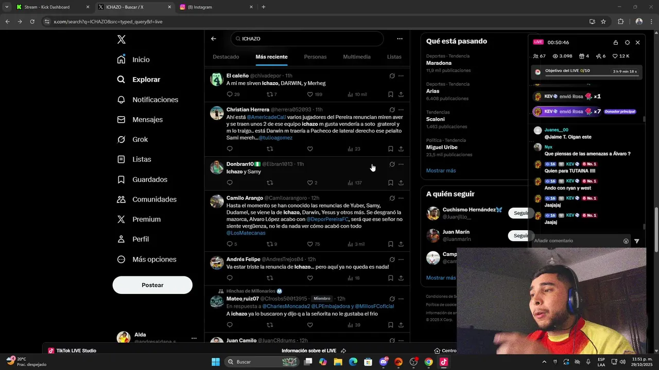Open File Explorer from the taskbar

(338, 362)
